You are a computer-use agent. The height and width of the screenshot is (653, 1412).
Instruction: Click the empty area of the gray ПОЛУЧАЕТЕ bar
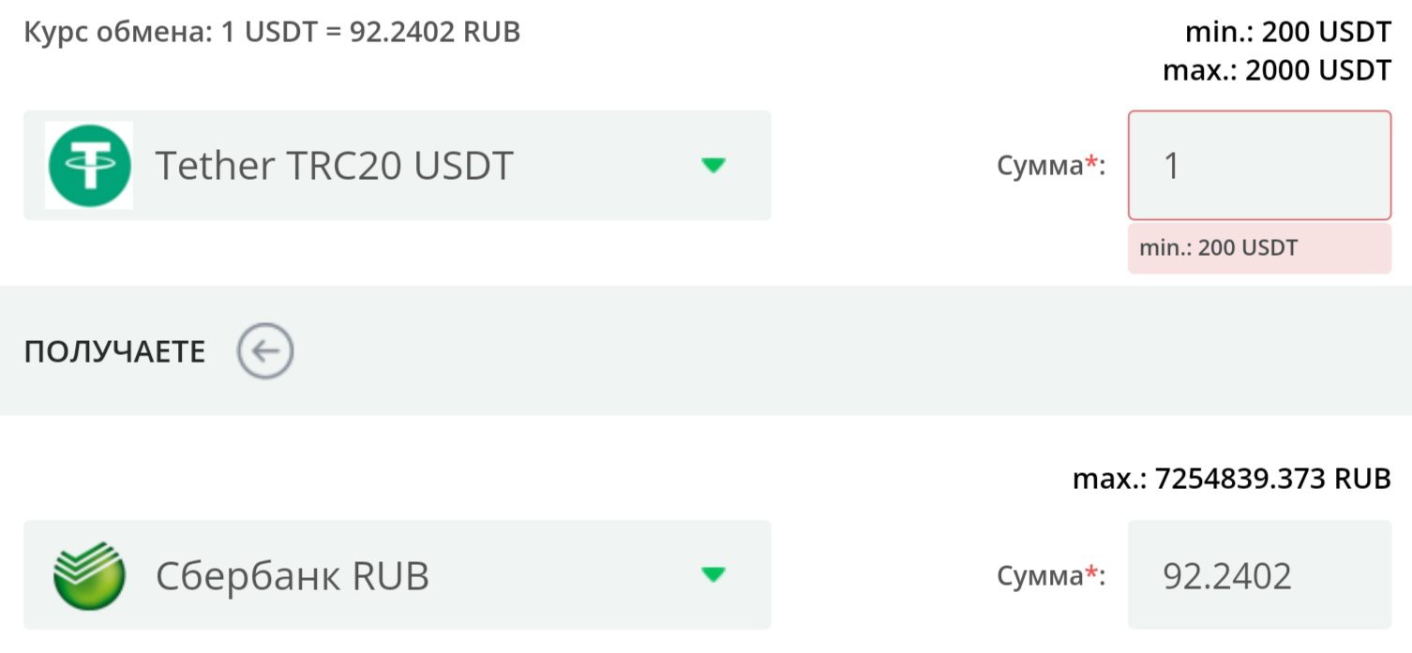[x=844, y=351]
